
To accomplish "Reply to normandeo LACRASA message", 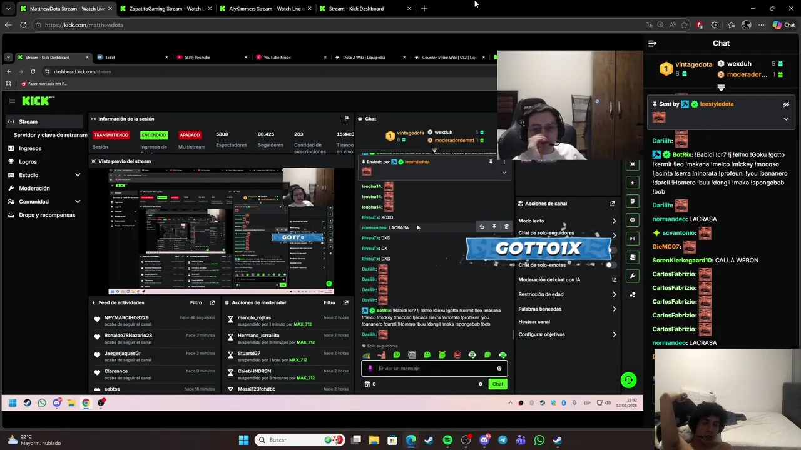I will click(482, 227).
